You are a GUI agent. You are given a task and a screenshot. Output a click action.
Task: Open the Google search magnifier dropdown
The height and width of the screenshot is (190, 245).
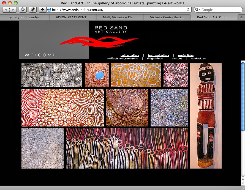click(197, 10)
